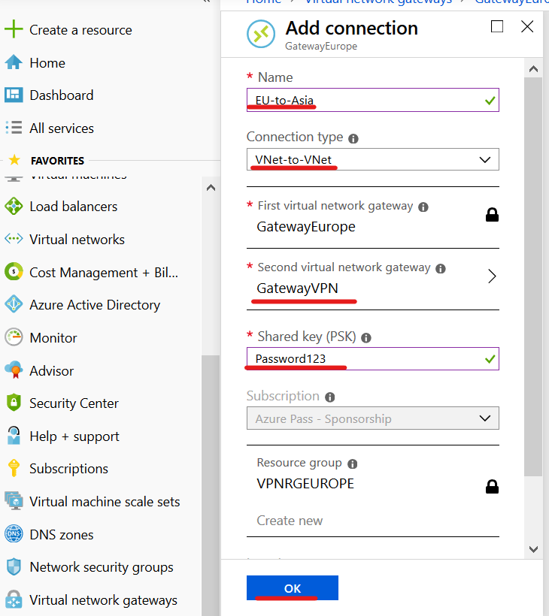Open the Subscription Azure Pass dropdown

coord(373,418)
